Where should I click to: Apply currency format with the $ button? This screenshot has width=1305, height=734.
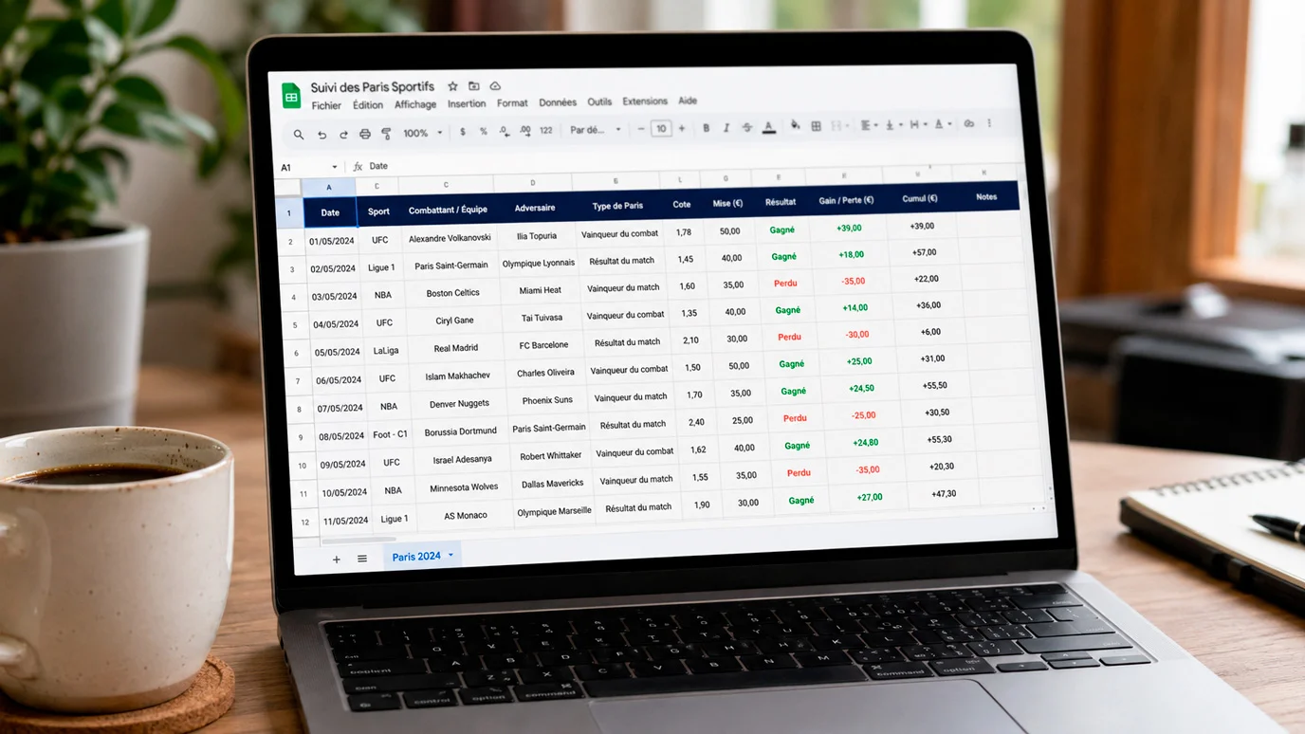(x=463, y=132)
